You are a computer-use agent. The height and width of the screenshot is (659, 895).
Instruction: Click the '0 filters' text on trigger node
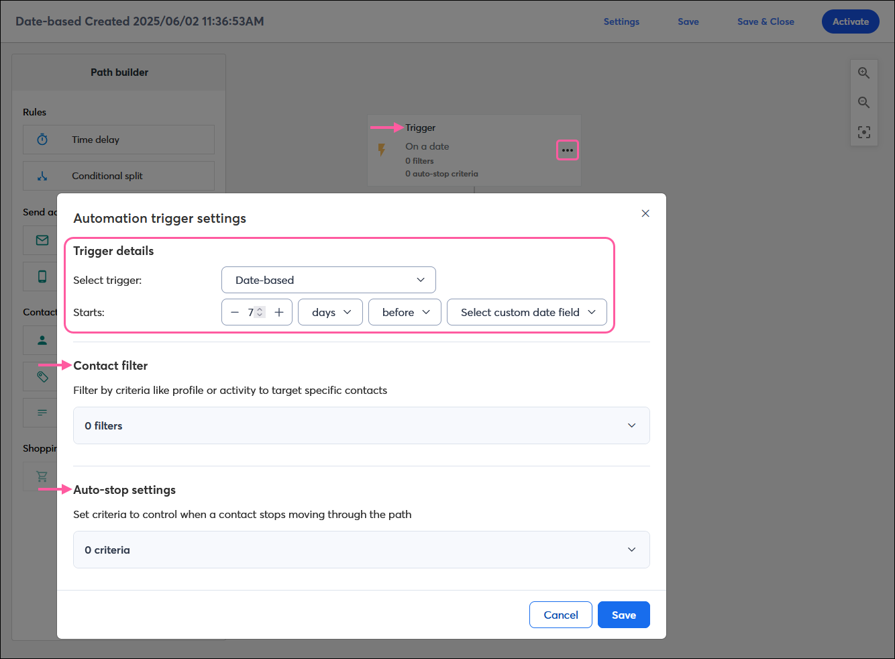[419, 161]
